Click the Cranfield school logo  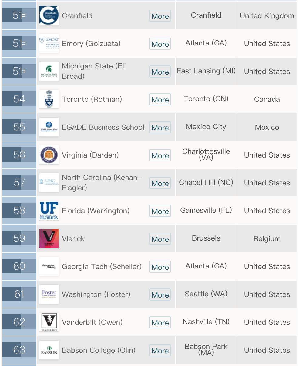click(49, 15)
